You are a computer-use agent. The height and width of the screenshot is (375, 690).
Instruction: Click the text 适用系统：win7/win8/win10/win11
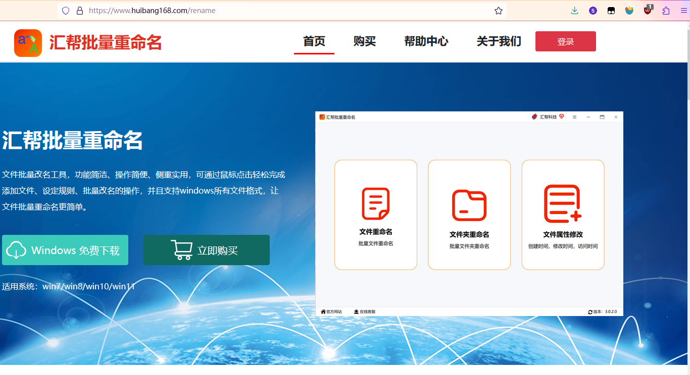pyautogui.click(x=69, y=286)
